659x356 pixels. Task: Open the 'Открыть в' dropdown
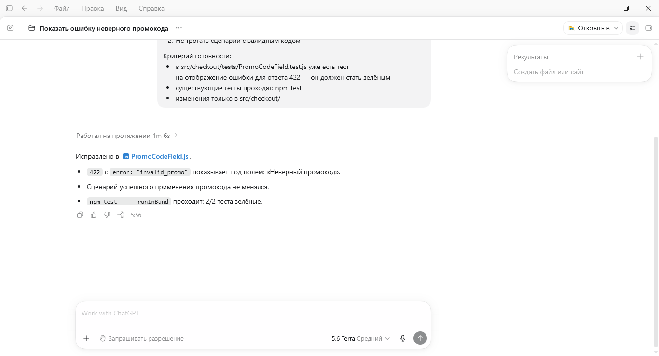(x=593, y=28)
